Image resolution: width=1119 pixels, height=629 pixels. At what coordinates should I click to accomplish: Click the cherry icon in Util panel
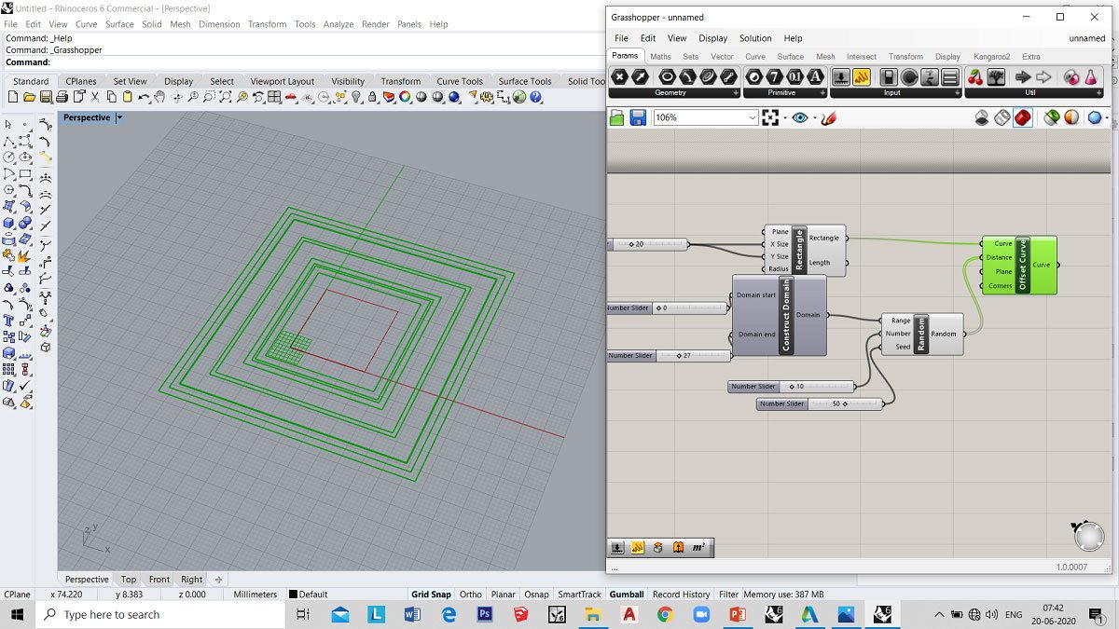click(975, 77)
